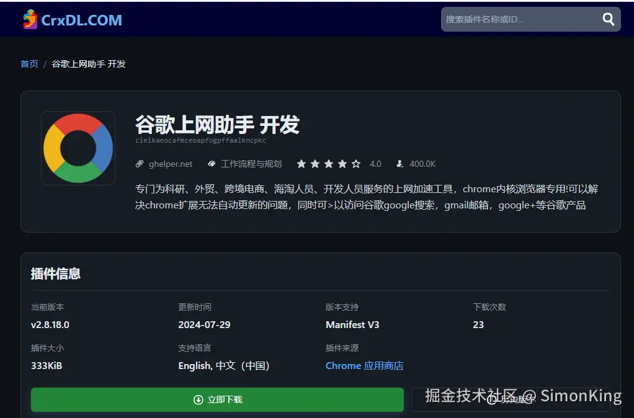The image size is (634, 418).
Task: Click the colorful ring extension logo thumbnail
Action: [78, 148]
